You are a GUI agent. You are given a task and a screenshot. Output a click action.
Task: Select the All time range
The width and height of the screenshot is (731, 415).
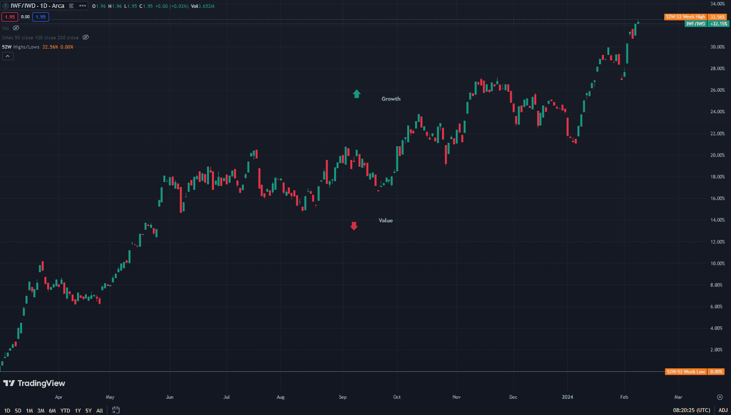100,411
